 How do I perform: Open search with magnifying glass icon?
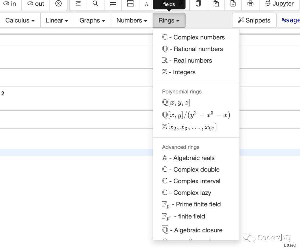click(x=96, y=4)
